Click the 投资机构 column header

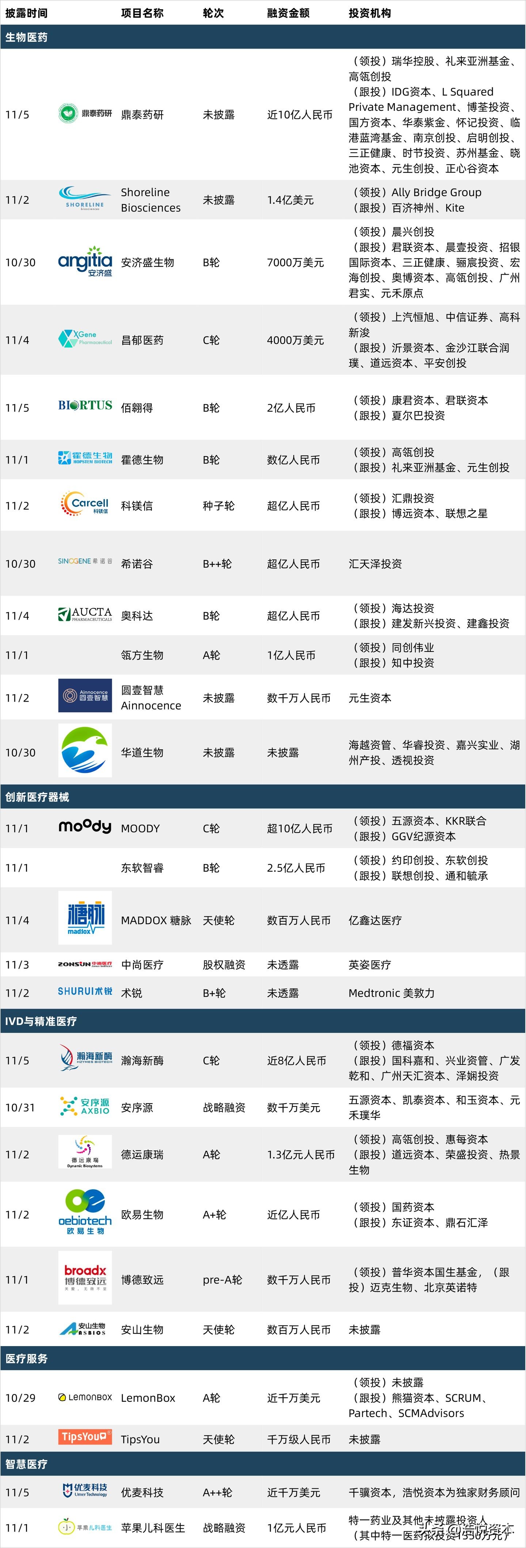tap(370, 12)
